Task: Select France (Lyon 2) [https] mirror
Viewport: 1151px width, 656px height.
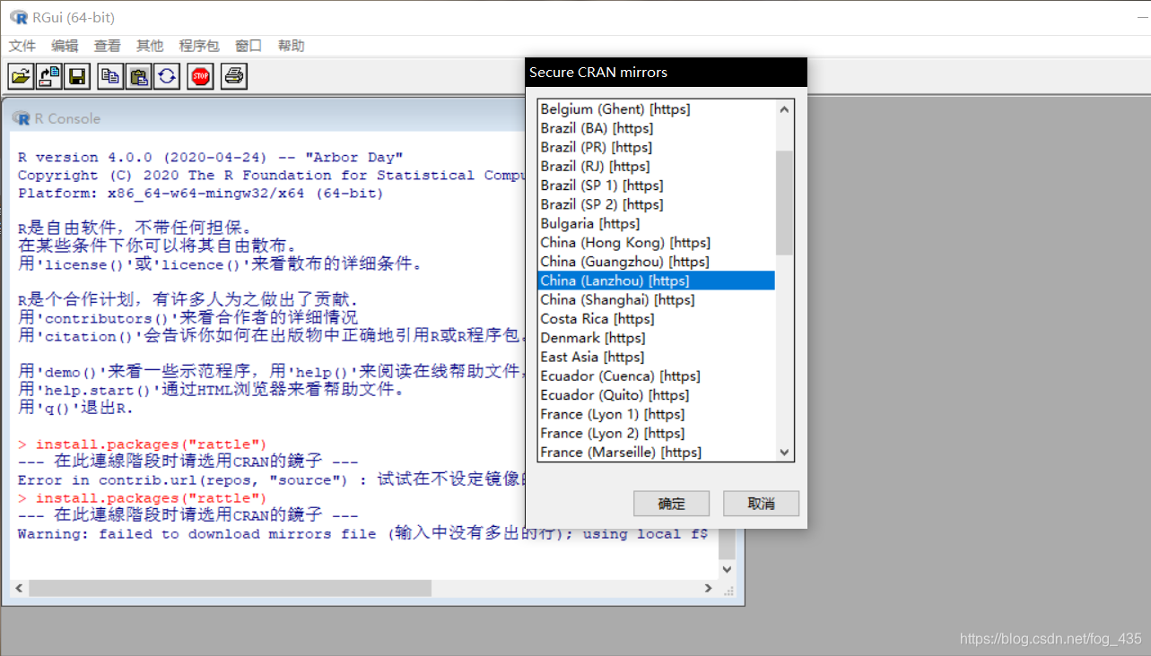Action: pos(656,433)
